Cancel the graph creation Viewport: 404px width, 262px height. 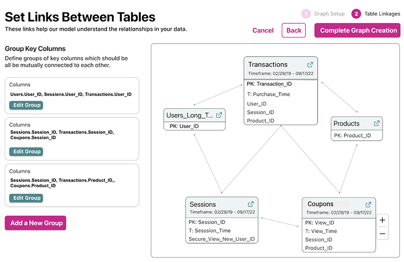click(x=263, y=30)
